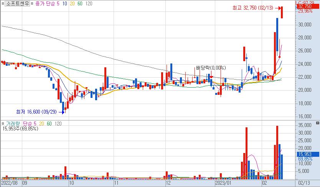Click the 2023/01 date axis label

point(223,182)
